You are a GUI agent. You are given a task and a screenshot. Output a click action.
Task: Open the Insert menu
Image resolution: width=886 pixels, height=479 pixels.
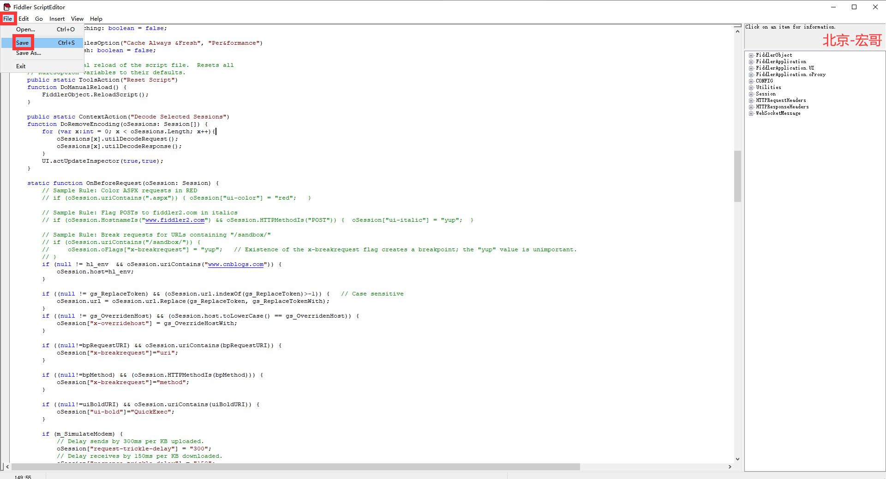(57, 19)
